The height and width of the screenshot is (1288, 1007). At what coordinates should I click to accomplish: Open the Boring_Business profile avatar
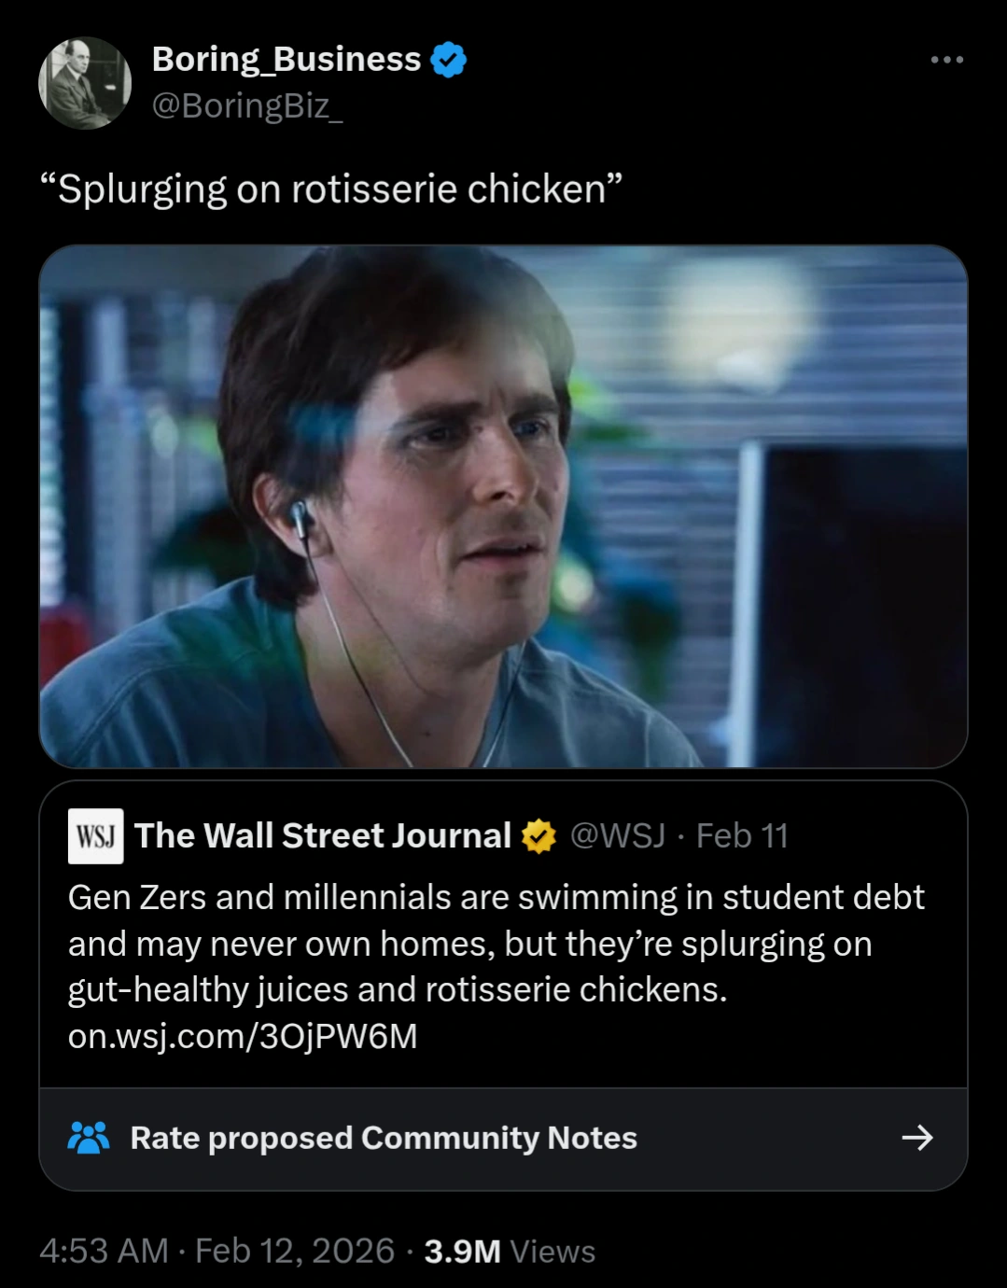tap(85, 83)
